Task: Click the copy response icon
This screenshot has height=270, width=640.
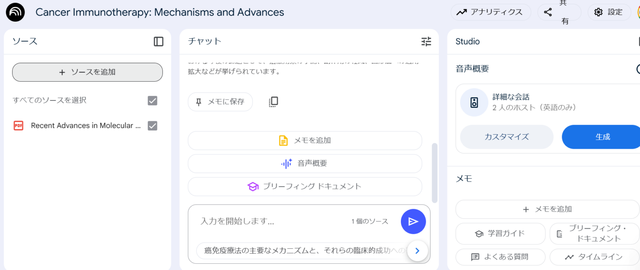Action: click(273, 102)
